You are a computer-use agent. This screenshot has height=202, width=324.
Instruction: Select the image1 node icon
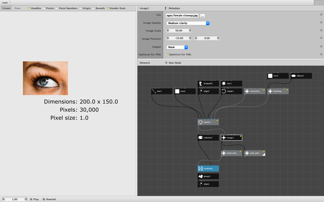click(x=224, y=137)
